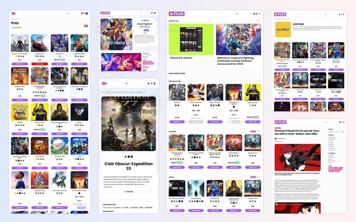The width and height of the screenshot is (356, 222).
Task: Add Street Fighter 6 to cart
Action: coord(146,30)
